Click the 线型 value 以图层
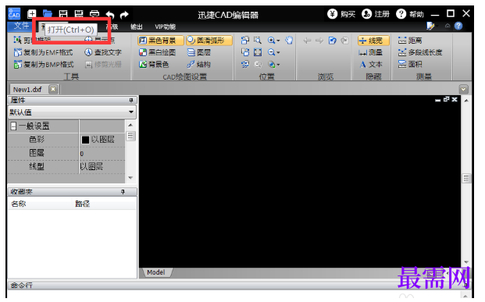 91,167
